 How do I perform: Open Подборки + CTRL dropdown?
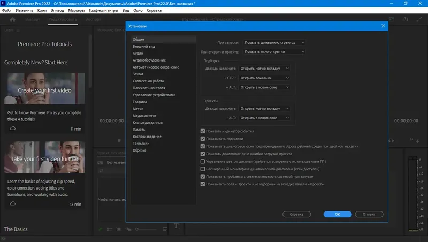tap(264, 78)
